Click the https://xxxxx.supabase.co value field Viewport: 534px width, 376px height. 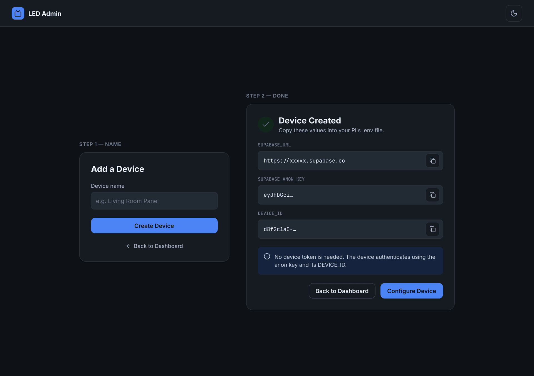(x=350, y=161)
